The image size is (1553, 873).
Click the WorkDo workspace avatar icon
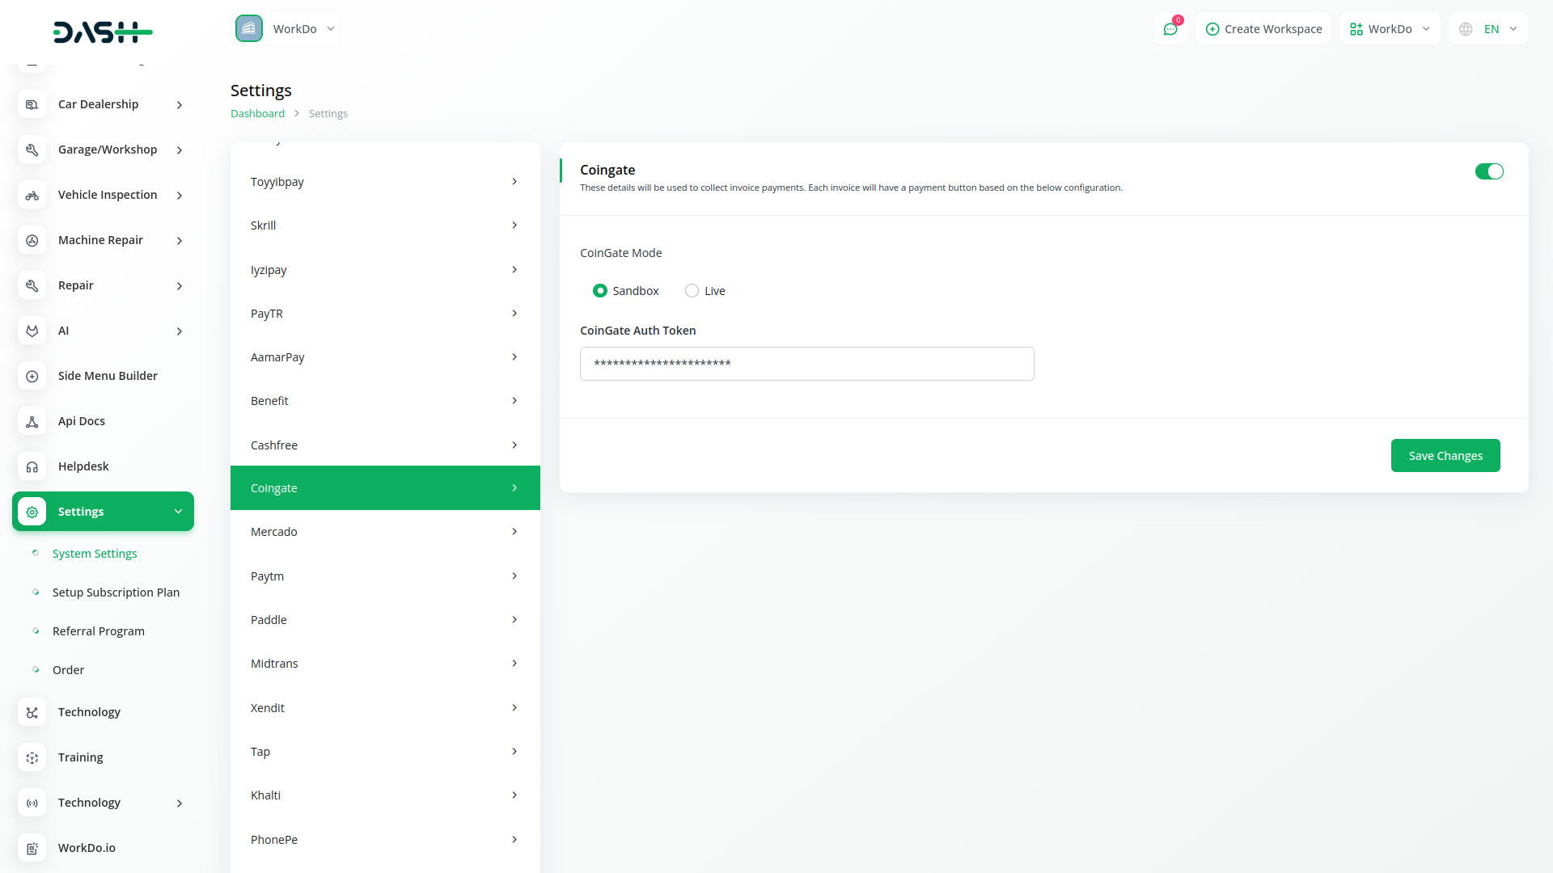tap(249, 28)
